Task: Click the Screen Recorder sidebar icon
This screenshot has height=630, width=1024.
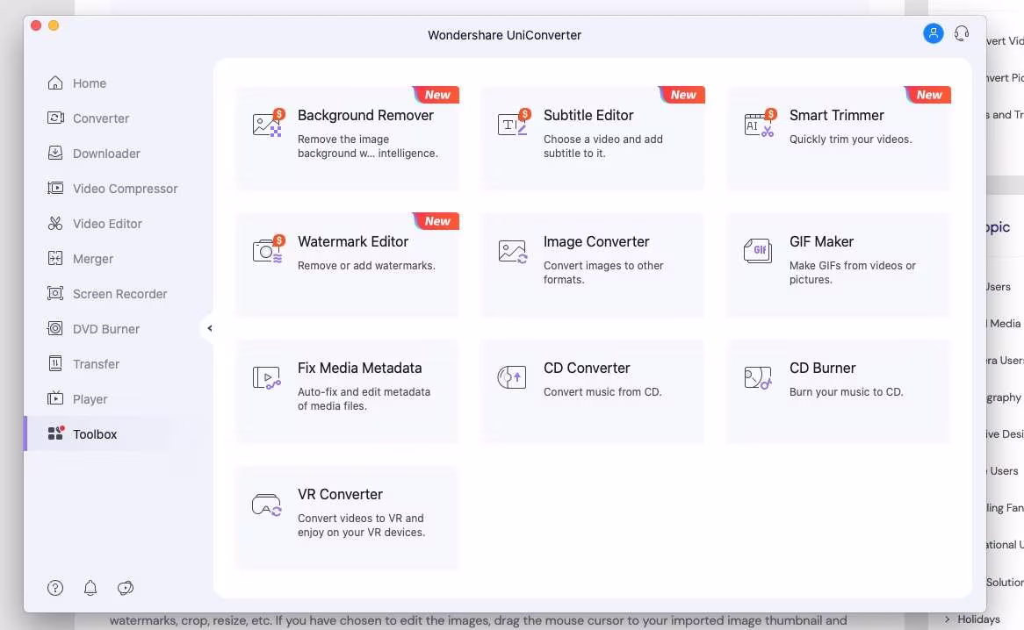Action: click(55, 293)
